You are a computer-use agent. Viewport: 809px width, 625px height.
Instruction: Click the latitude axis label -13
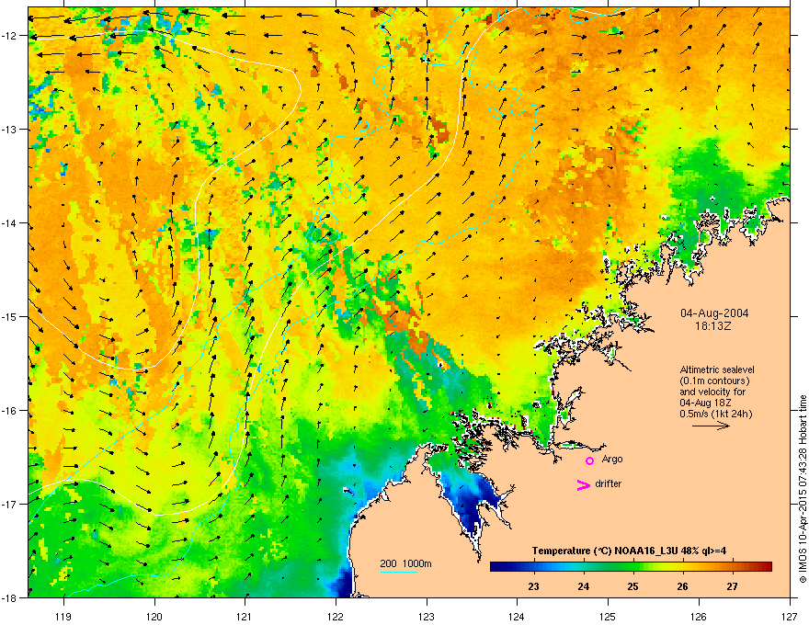[x=9, y=129]
